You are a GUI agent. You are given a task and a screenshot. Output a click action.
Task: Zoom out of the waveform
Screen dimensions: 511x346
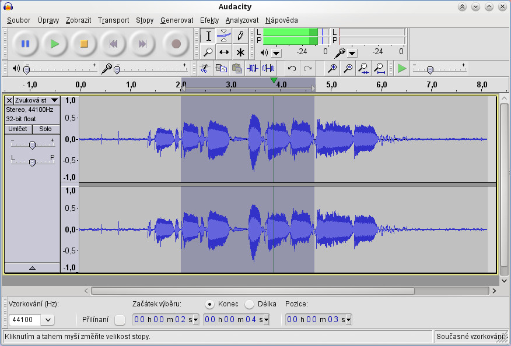(x=348, y=68)
